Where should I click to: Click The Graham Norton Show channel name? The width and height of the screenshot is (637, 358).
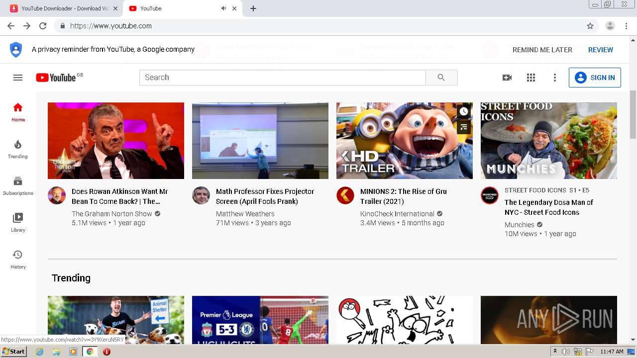[112, 214]
